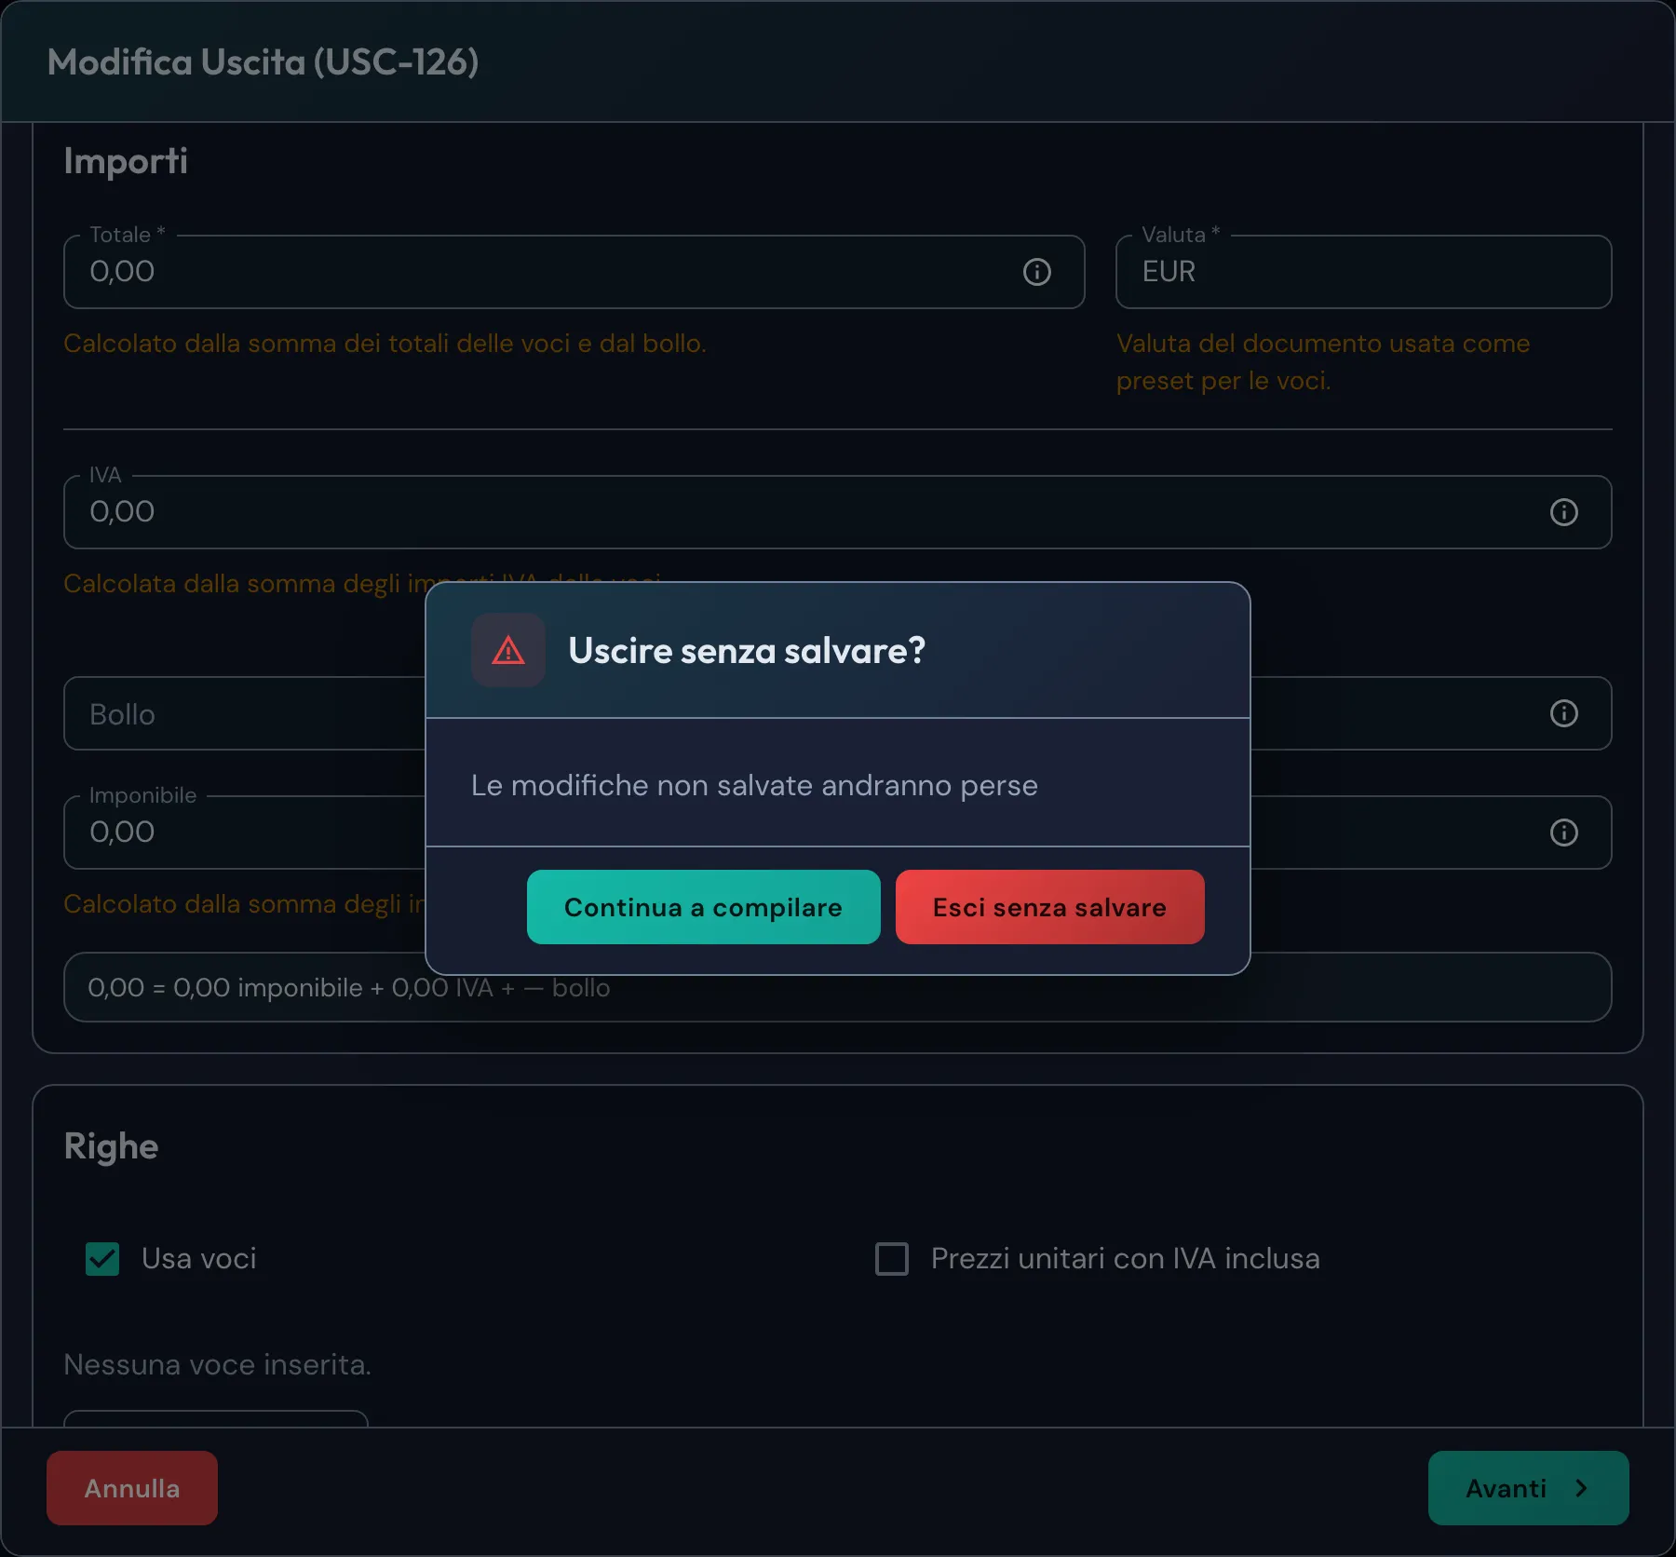Click the 'Importi' section heading
This screenshot has width=1676, height=1557.
tap(126, 161)
